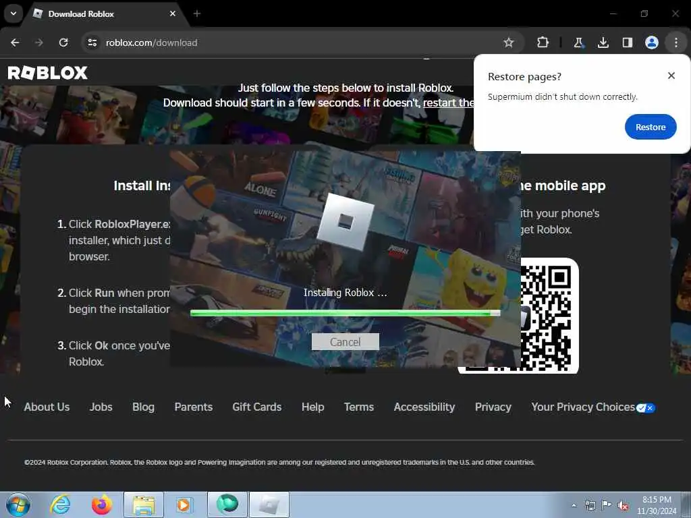The height and width of the screenshot is (518, 691).
Task: Click the restart the download link
Action: click(x=448, y=103)
